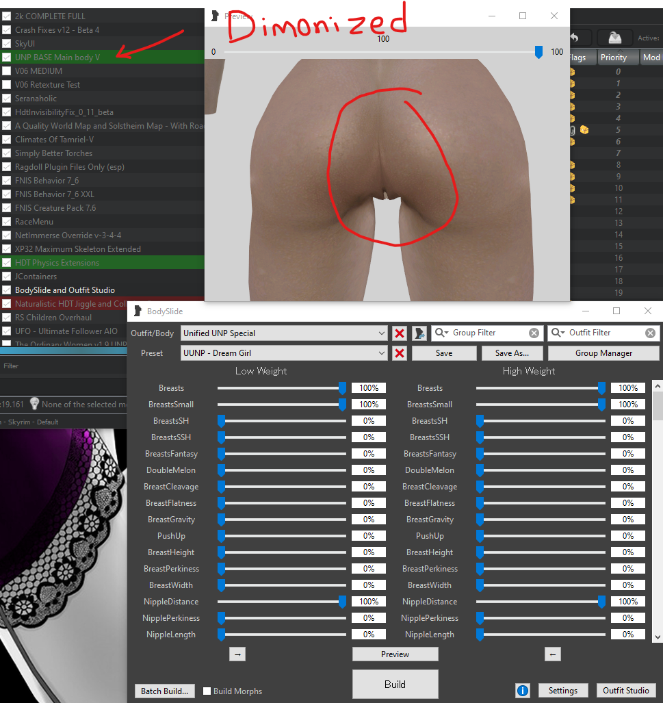Viewport: 663px width, 703px height.
Task: Click the High Weight PushUp percentage field
Action: click(x=627, y=536)
